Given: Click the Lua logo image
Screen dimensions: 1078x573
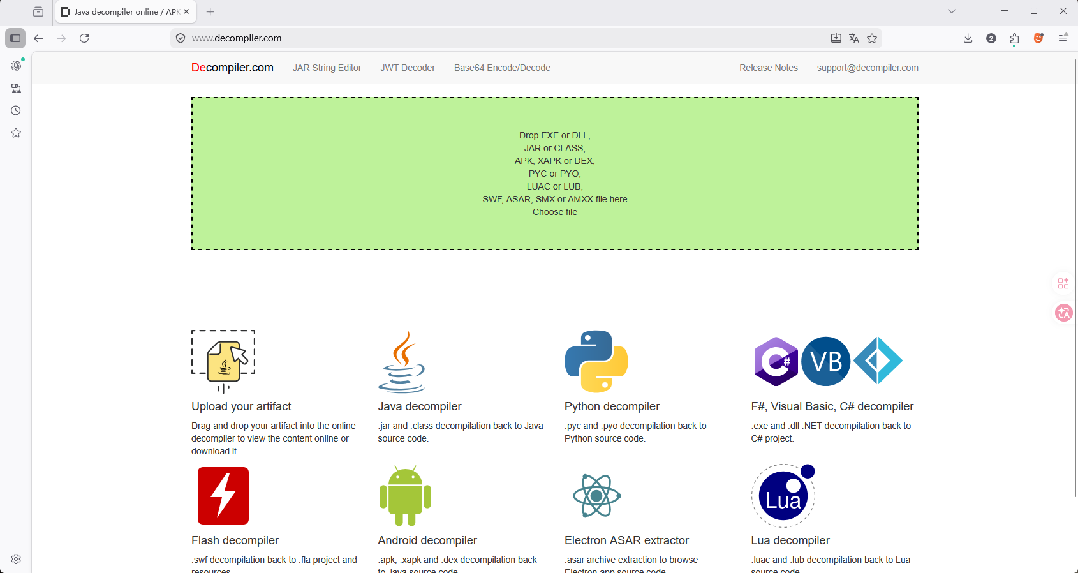Looking at the screenshot, I should point(783,496).
